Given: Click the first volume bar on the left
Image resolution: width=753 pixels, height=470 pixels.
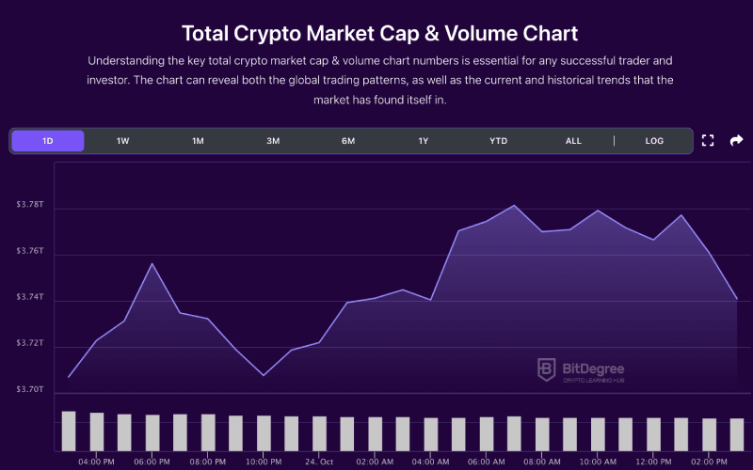Looking at the screenshot, I should click(69, 431).
